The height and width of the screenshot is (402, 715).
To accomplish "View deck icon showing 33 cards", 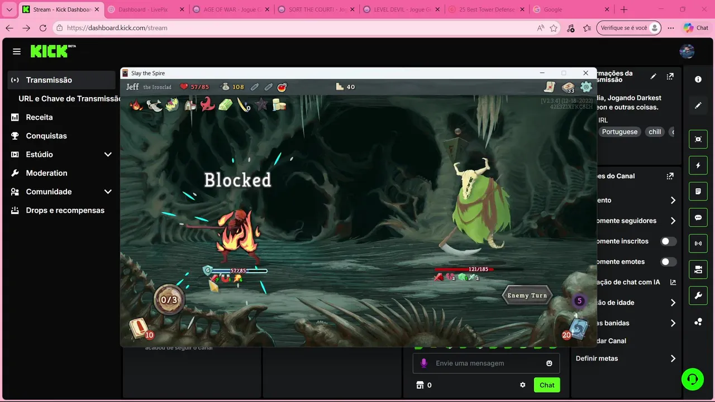I will coord(568,87).
